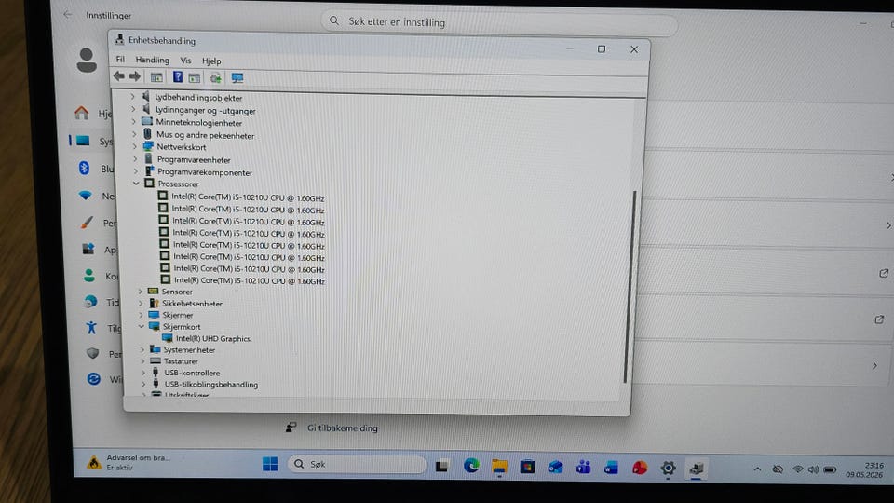Click the Back arrow in Device Manager toolbar
Screen dimensions: 894x503
click(118, 76)
